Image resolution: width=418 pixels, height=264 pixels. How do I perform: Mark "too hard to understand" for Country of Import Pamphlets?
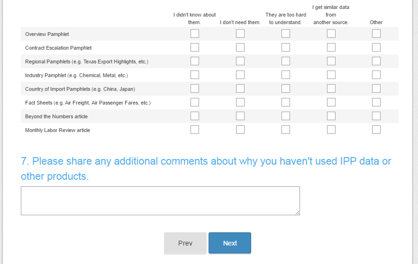(x=286, y=88)
